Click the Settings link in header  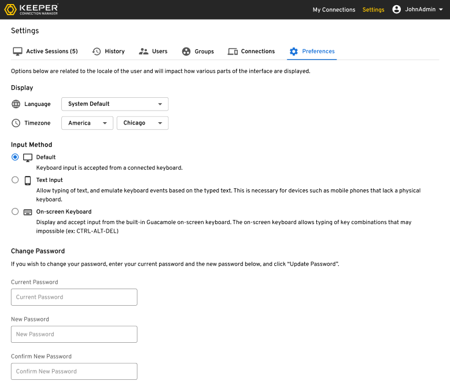(373, 10)
